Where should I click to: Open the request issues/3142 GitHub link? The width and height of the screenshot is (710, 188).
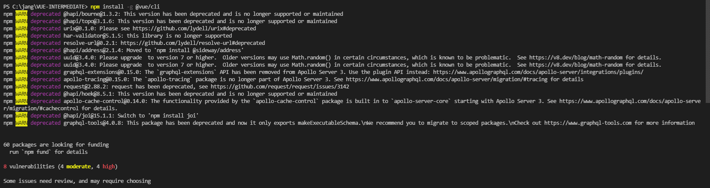(x=280, y=87)
